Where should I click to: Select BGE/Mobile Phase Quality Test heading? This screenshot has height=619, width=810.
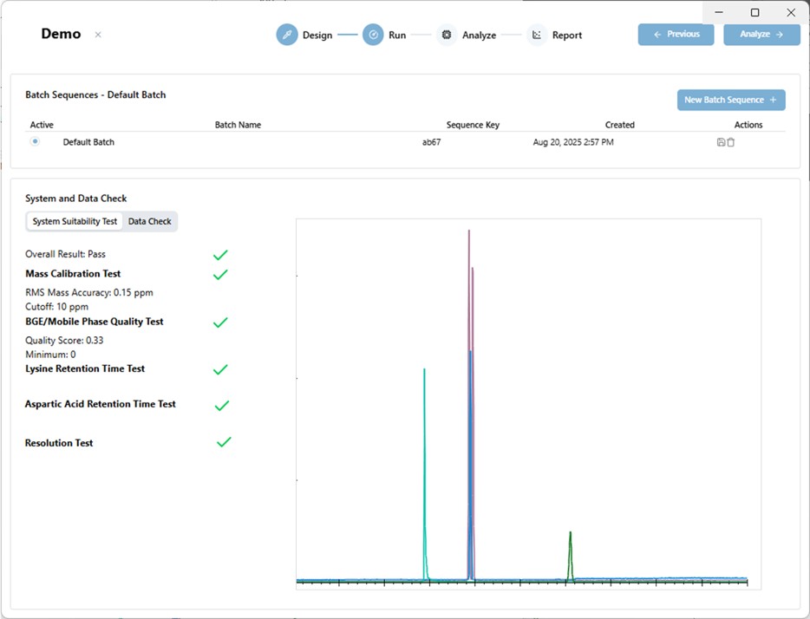(x=94, y=321)
